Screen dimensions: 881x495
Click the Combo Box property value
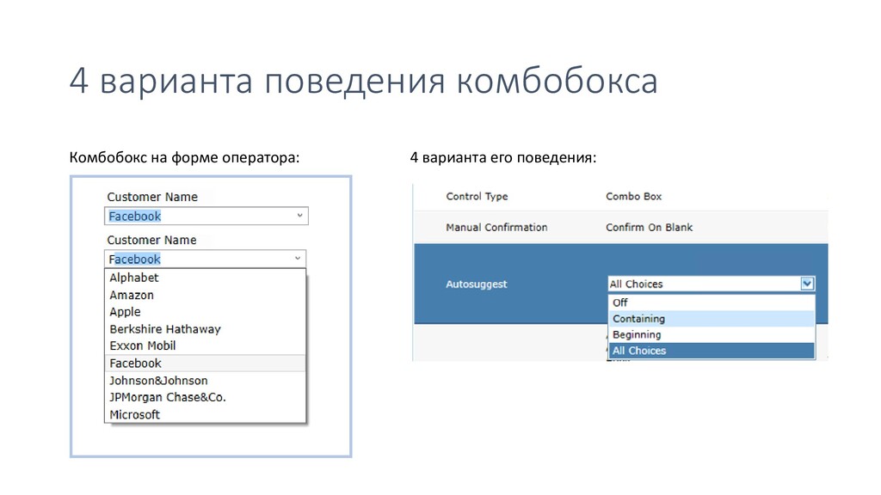point(634,197)
